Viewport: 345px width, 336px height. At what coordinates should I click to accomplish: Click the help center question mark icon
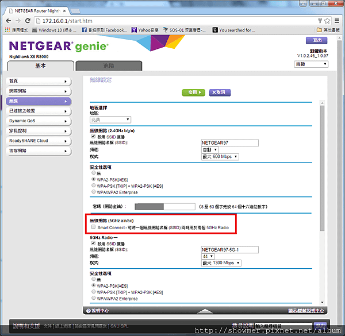[x=89, y=311]
